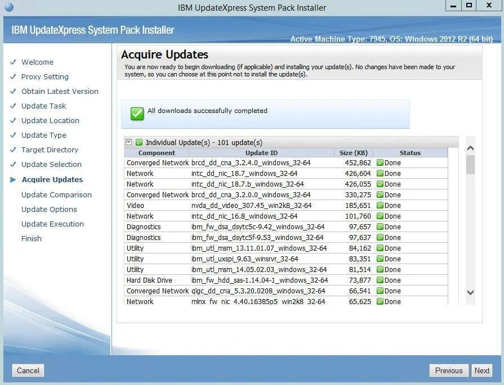The image size is (504, 385).
Task: Sort by Size (KB) column header
Action: (x=353, y=153)
